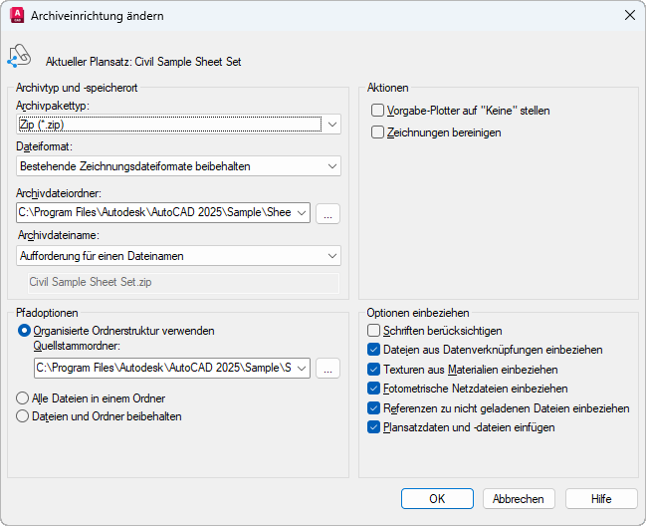Browse for Archivdateiordner with the ellipsis button

tap(328, 213)
